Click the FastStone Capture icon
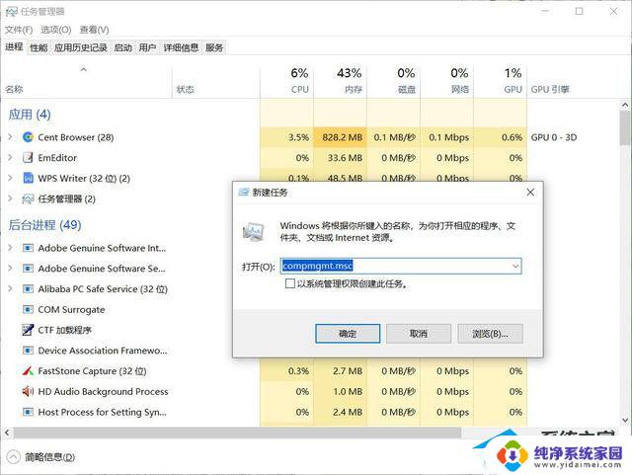The width and height of the screenshot is (632, 475). 28,371
